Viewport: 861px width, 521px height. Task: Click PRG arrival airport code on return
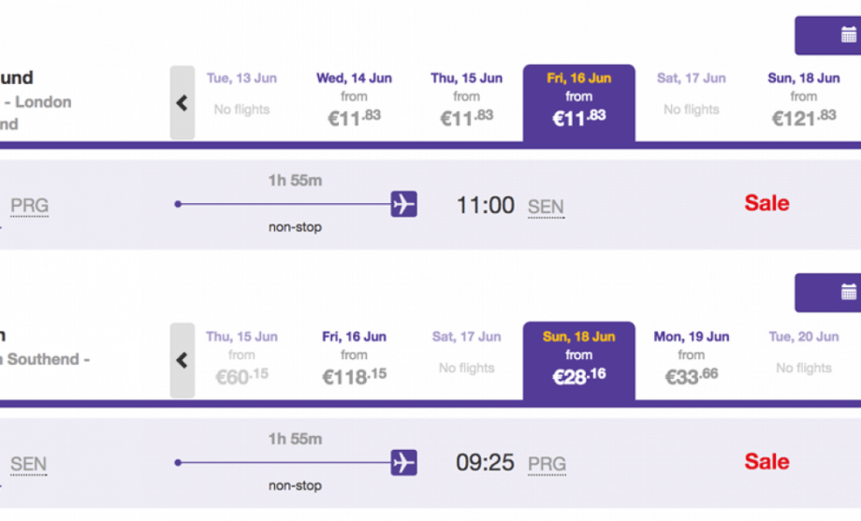click(x=547, y=465)
